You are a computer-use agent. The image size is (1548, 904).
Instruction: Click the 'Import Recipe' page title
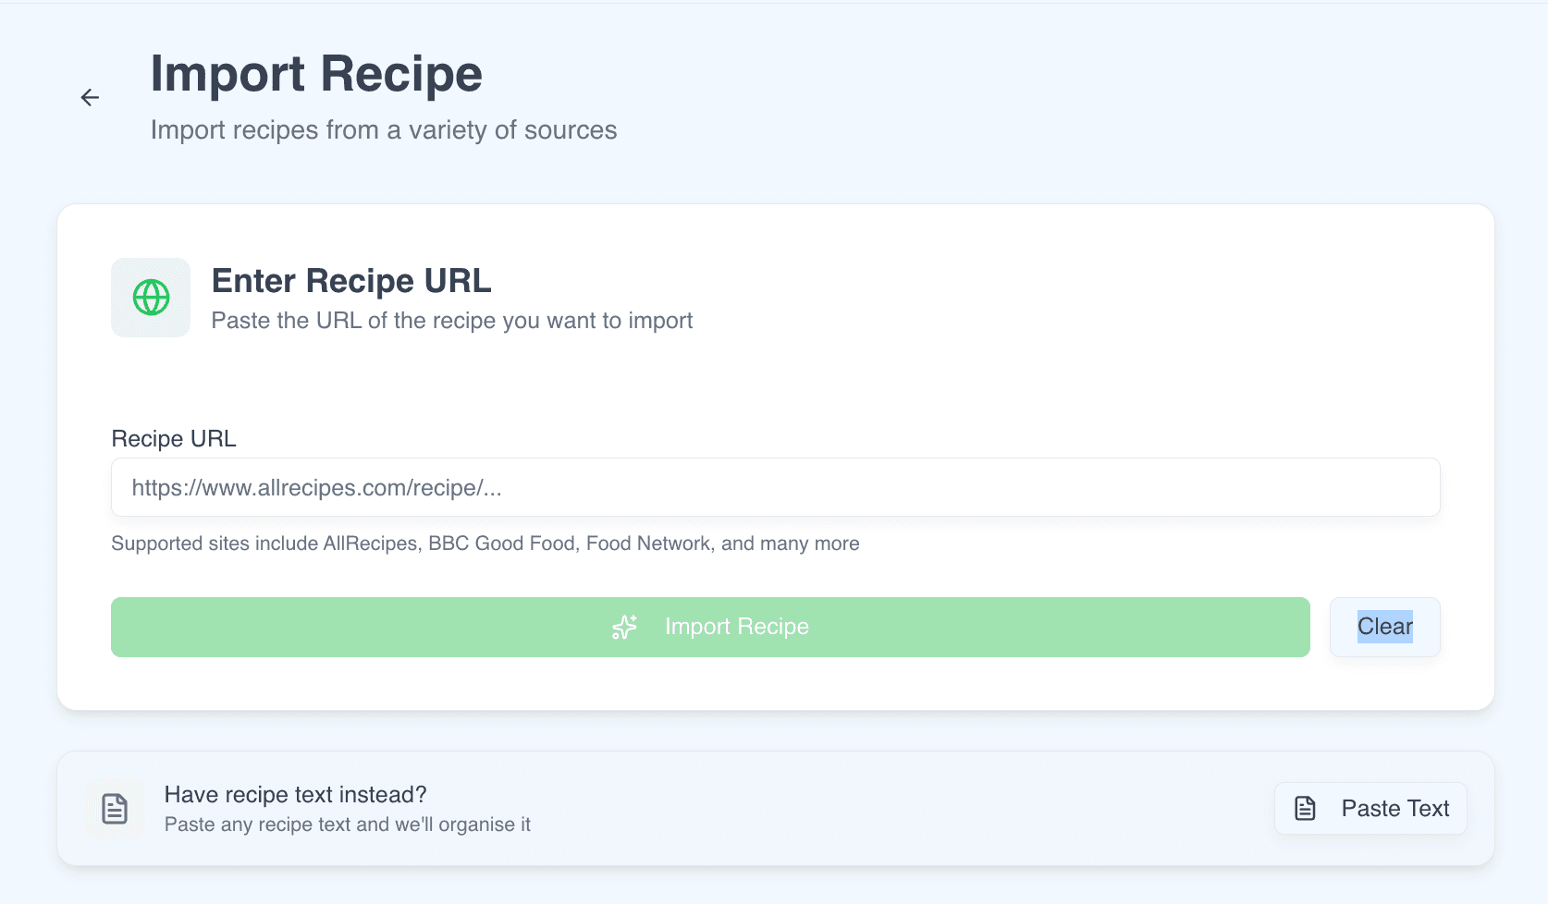pyautogui.click(x=316, y=74)
